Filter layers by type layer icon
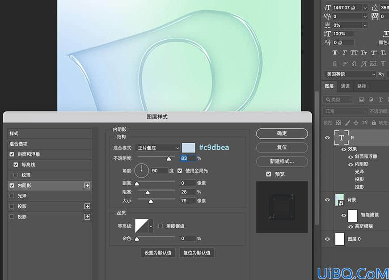 coord(381,100)
